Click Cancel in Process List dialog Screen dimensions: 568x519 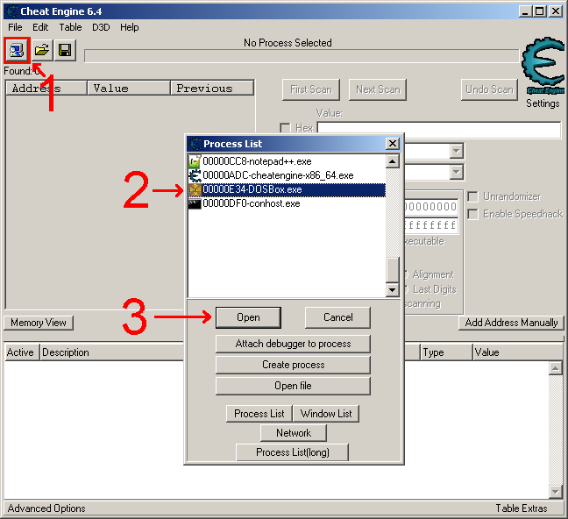(x=337, y=317)
